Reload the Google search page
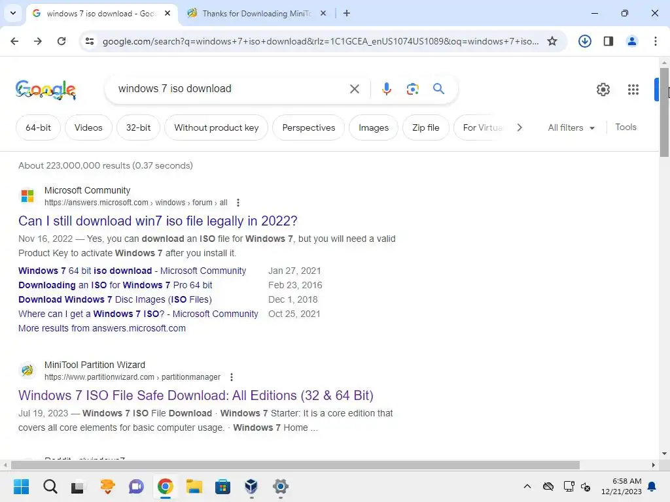 pos(62,41)
